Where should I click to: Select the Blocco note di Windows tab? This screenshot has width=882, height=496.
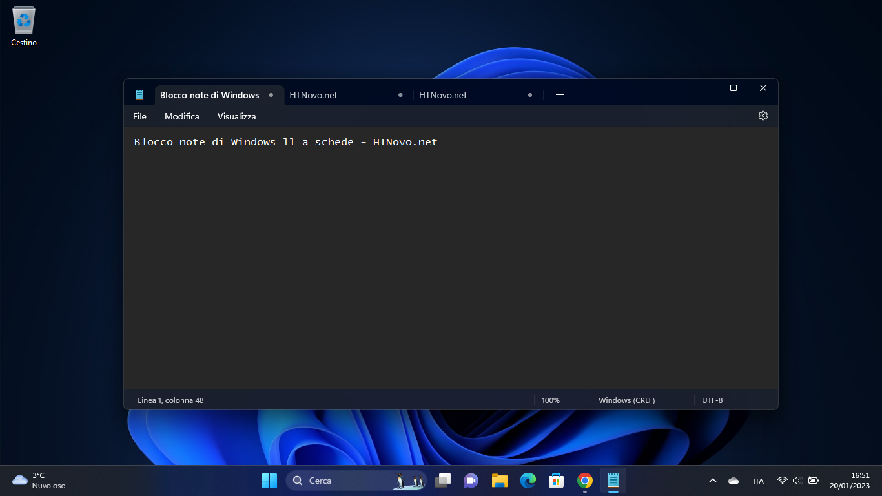[220, 95]
